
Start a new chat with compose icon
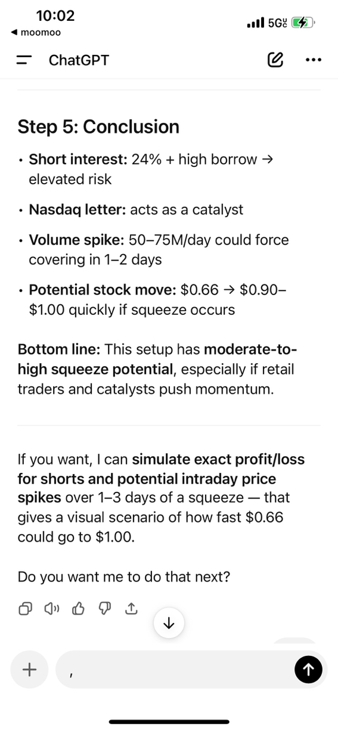click(275, 60)
